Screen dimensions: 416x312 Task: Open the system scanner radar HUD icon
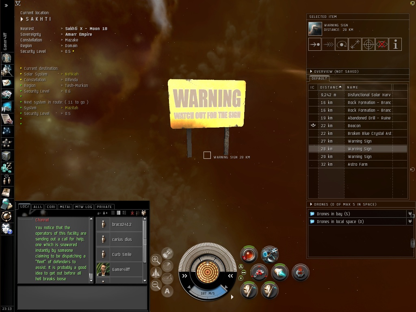[167, 266]
